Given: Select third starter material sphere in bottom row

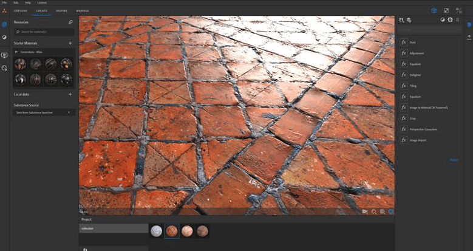Looking at the screenshot, I should 50,79.
